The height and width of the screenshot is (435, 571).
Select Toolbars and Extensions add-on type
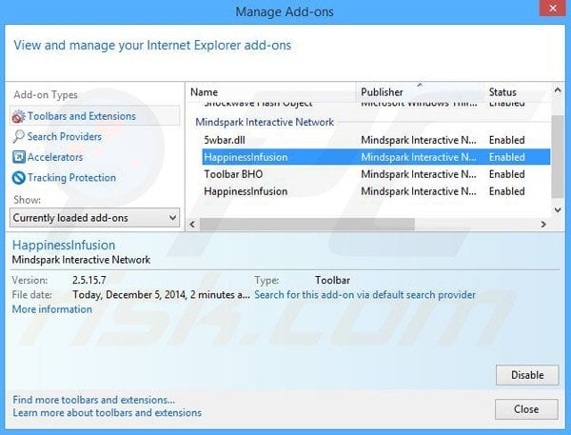pyautogui.click(x=94, y=116)
